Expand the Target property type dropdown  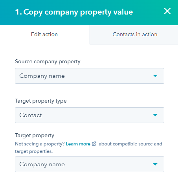pos(90,115)
